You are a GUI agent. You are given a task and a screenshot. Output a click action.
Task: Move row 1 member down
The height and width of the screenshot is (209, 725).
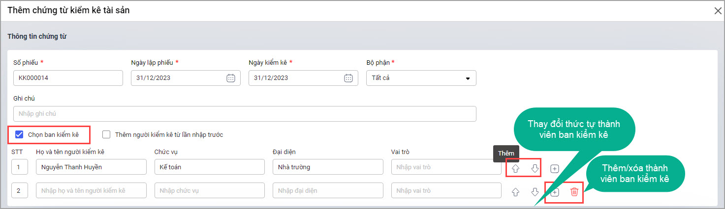[535, 168]
